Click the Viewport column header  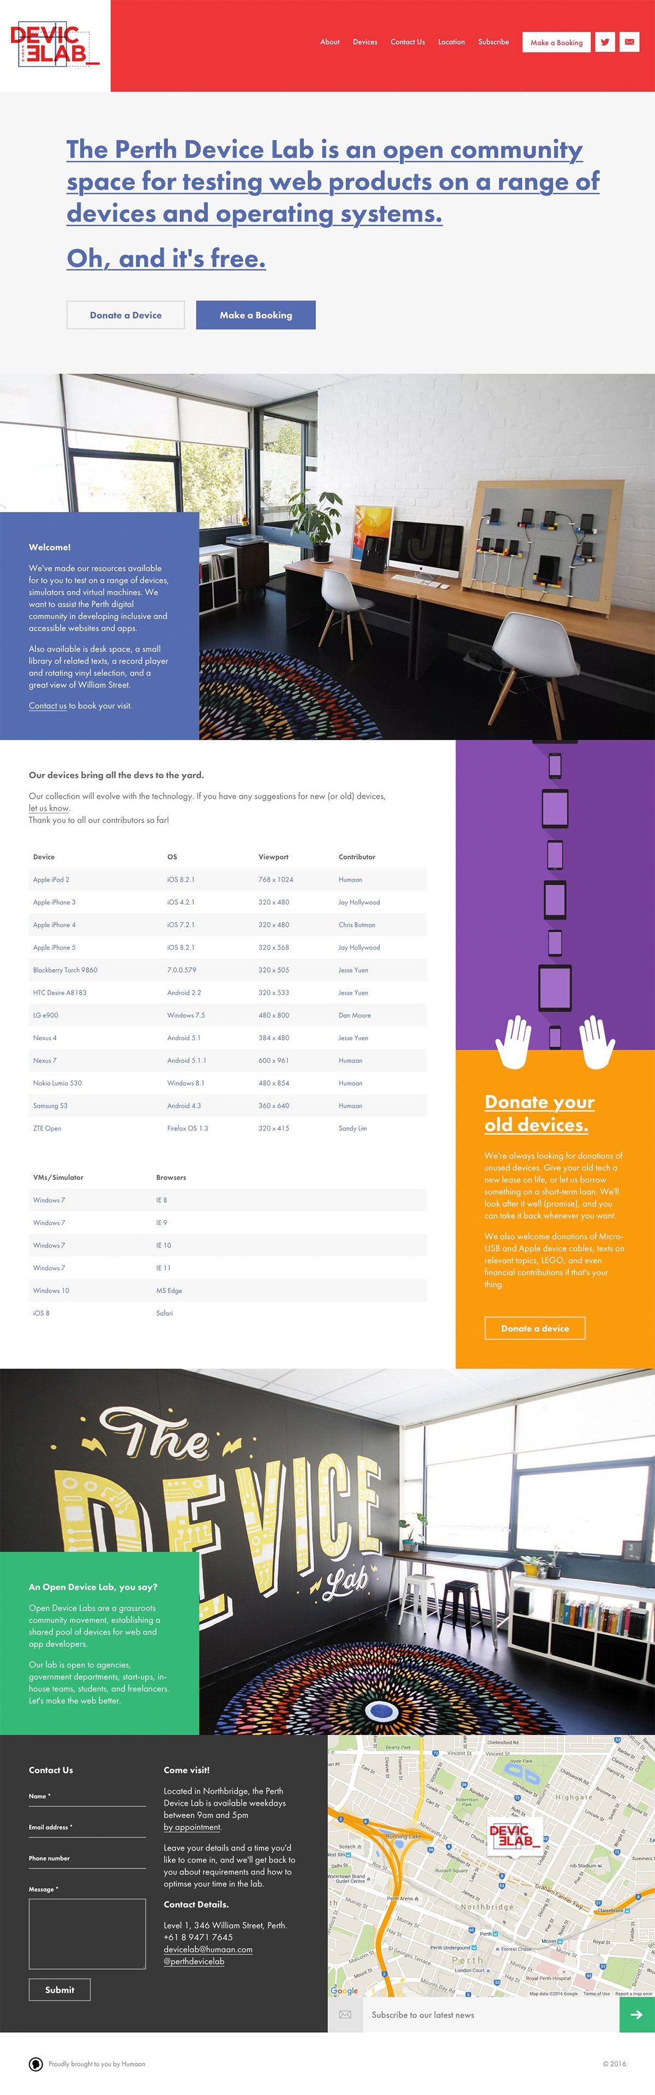click(273, 856)
